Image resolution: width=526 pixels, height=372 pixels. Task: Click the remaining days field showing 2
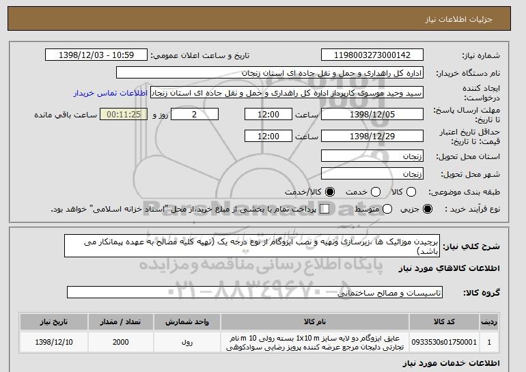195,114
